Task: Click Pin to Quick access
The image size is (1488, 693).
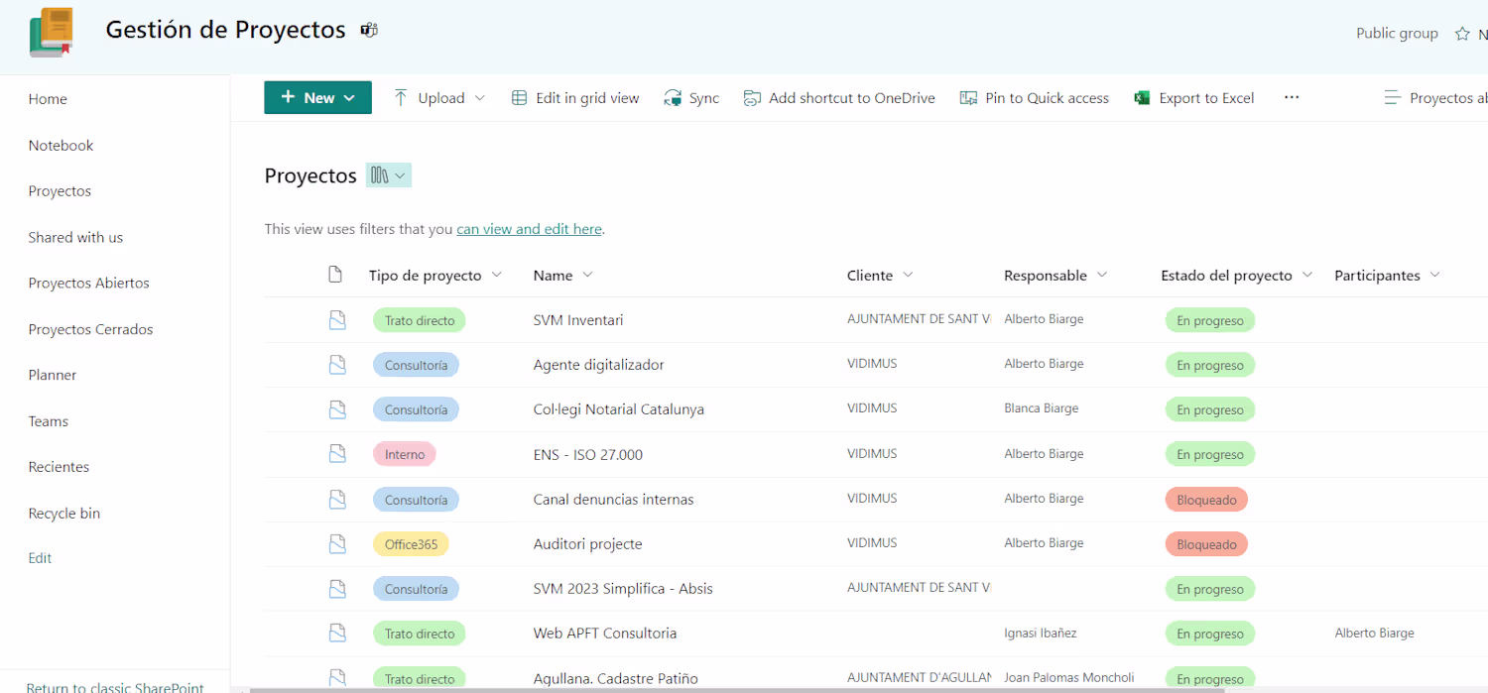Action: 1035,98
